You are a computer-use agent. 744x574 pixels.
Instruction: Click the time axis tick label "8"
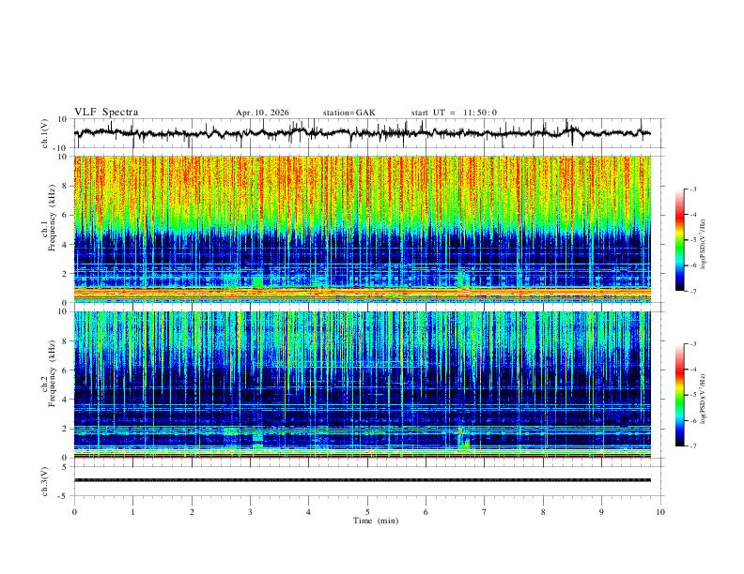coord(543,512)
